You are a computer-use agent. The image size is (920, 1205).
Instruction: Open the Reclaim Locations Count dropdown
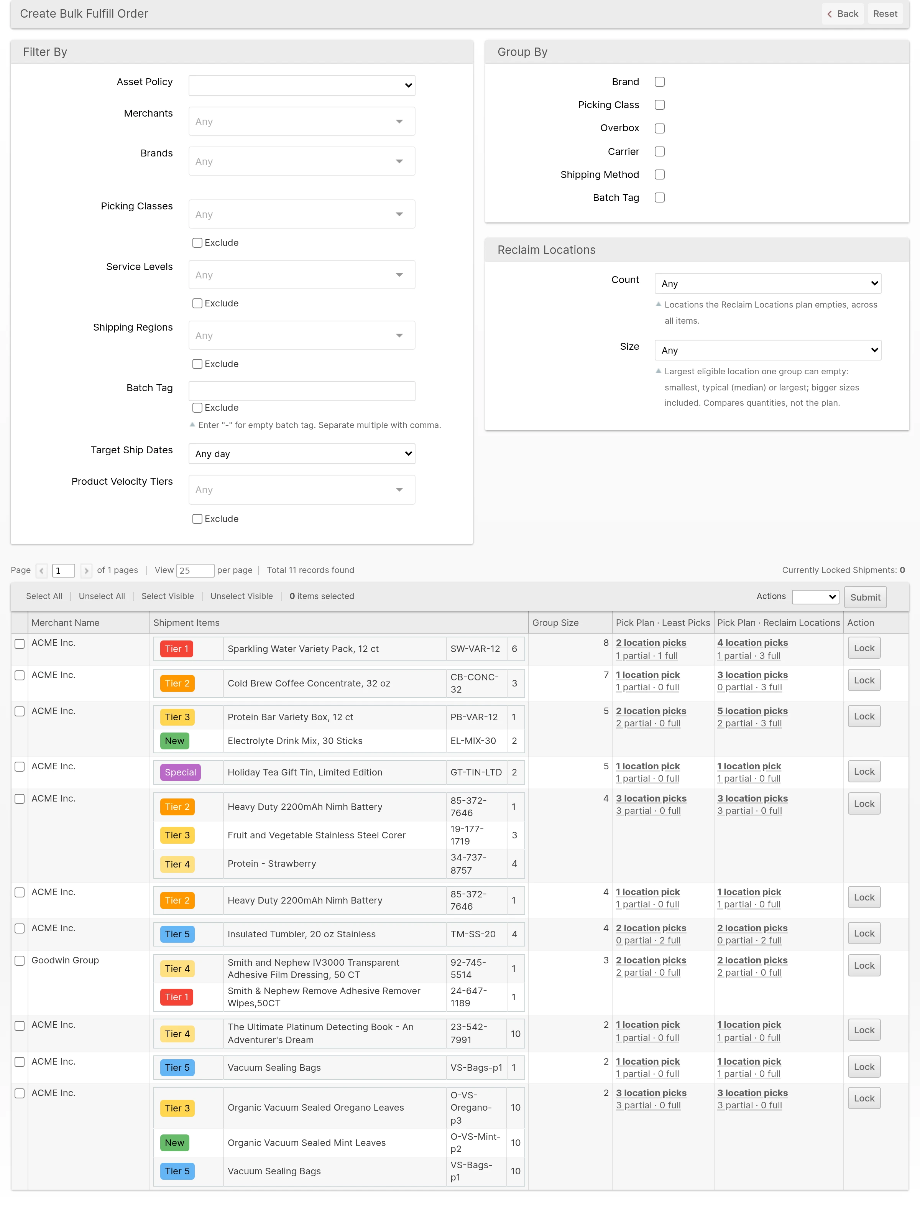click(x=768, y=283)
